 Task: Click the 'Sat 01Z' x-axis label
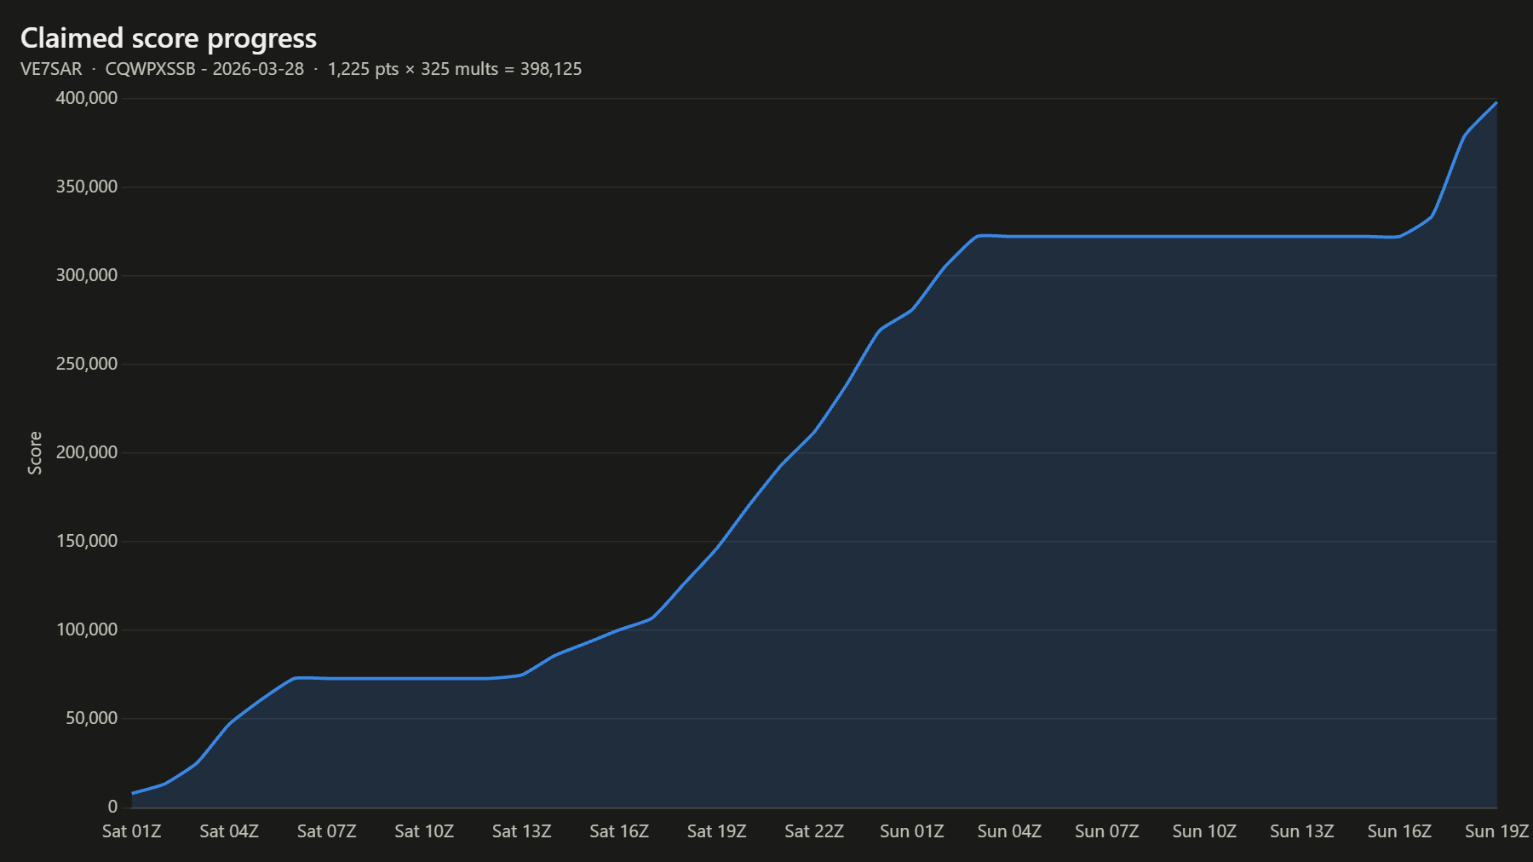pos(132,831)
